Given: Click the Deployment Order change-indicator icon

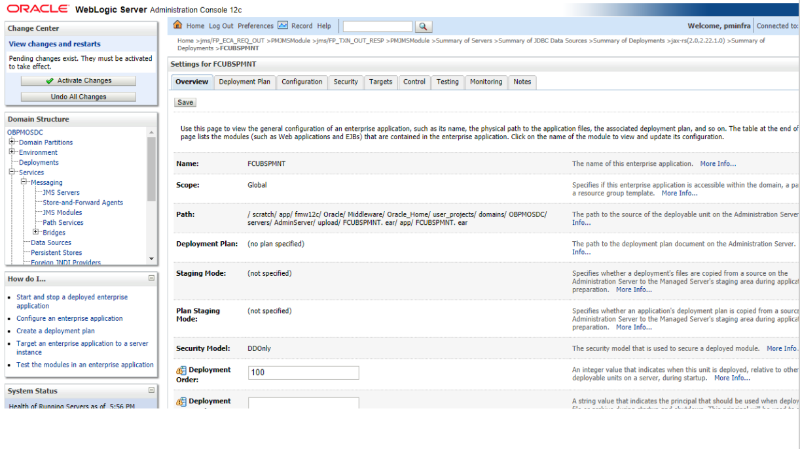Looking at the screenshot, I should 181,371.
